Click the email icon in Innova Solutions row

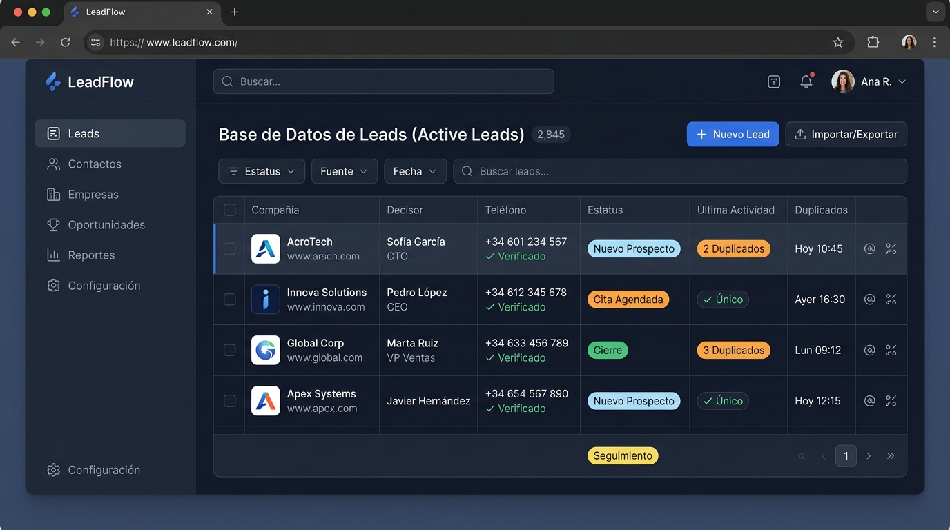(x=870, y=300)
